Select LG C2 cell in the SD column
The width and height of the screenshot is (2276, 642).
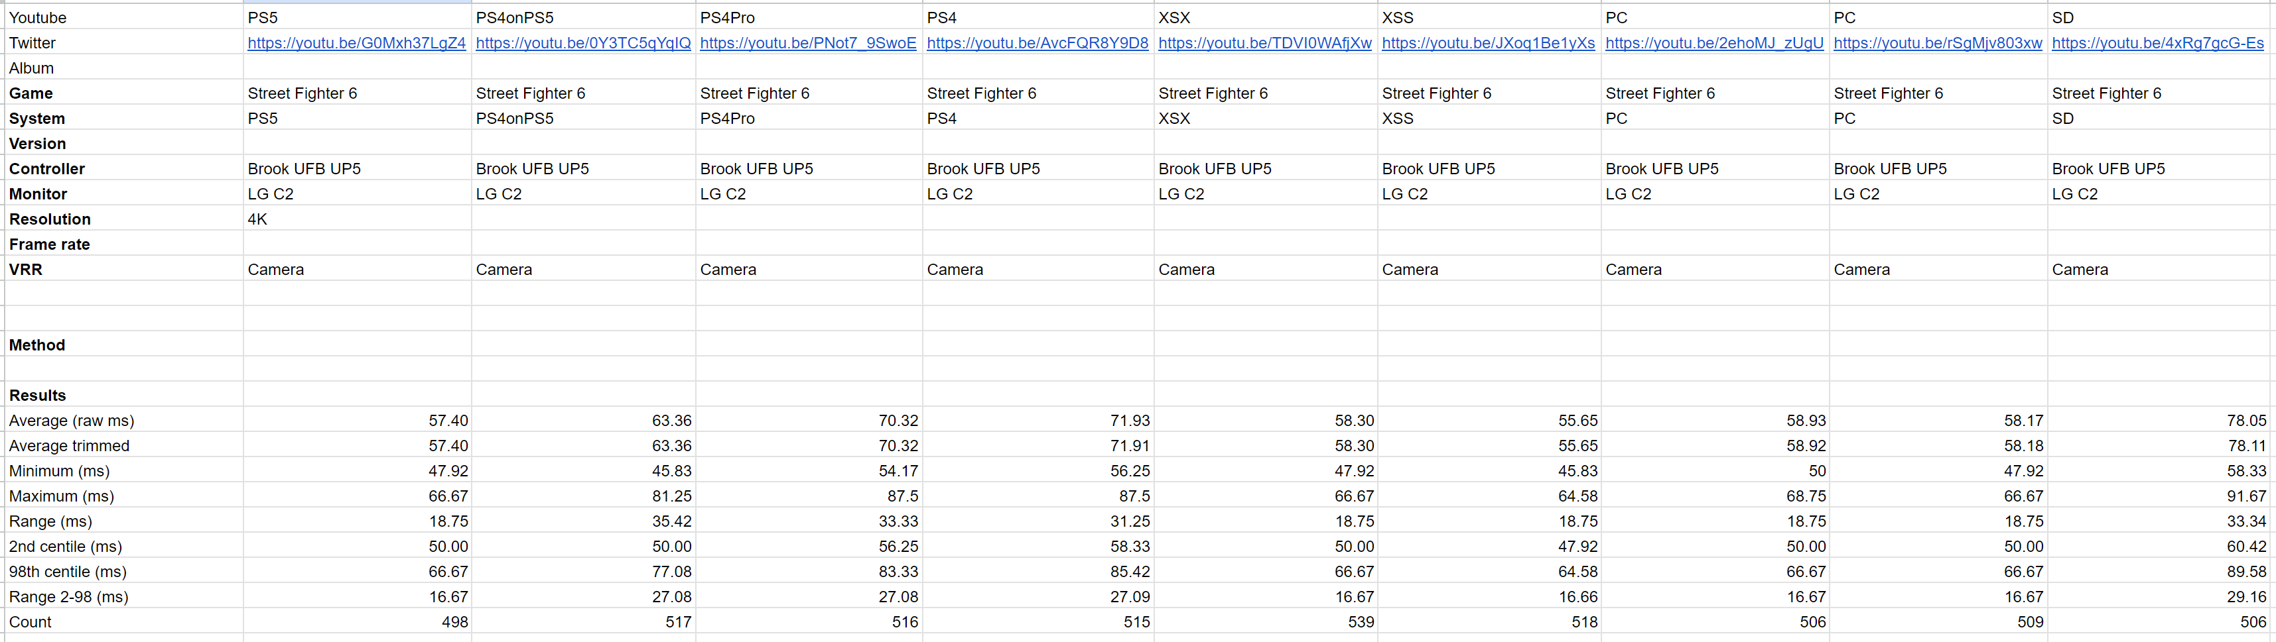2159,193
